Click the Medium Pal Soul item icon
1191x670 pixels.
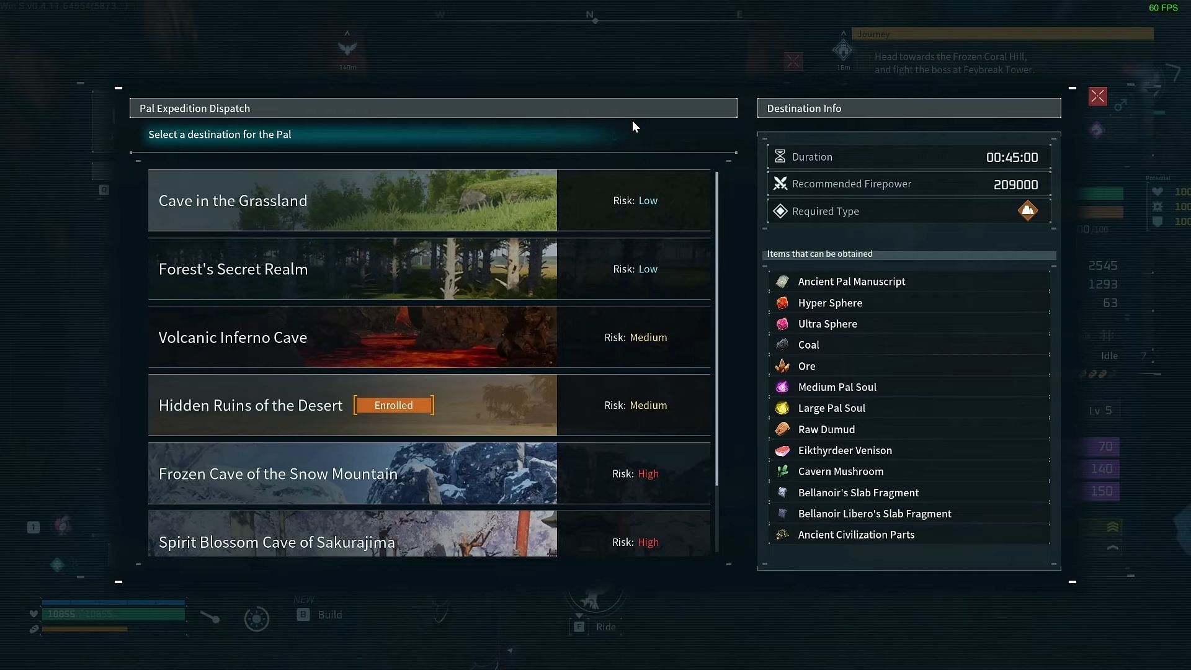click(x=782, y=386)
